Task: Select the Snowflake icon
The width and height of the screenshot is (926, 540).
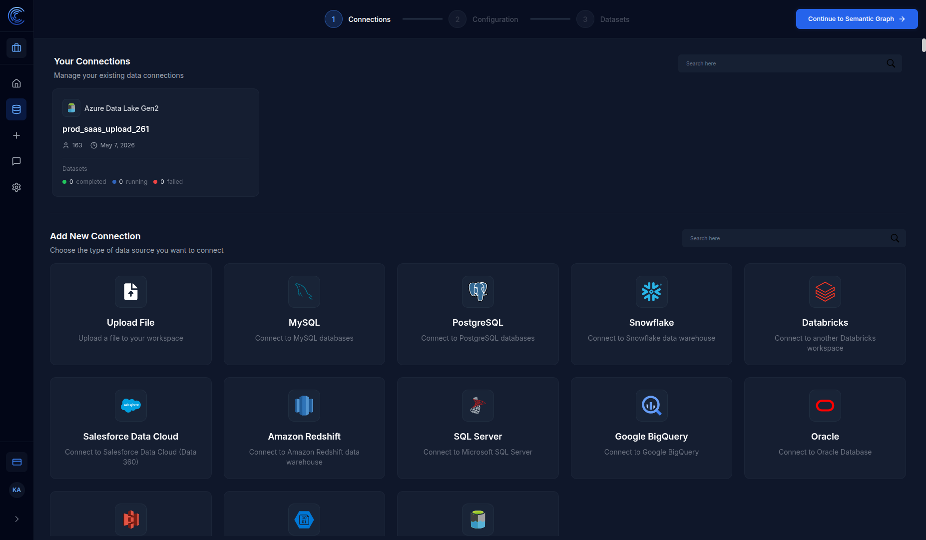Action: click(651, 292)
